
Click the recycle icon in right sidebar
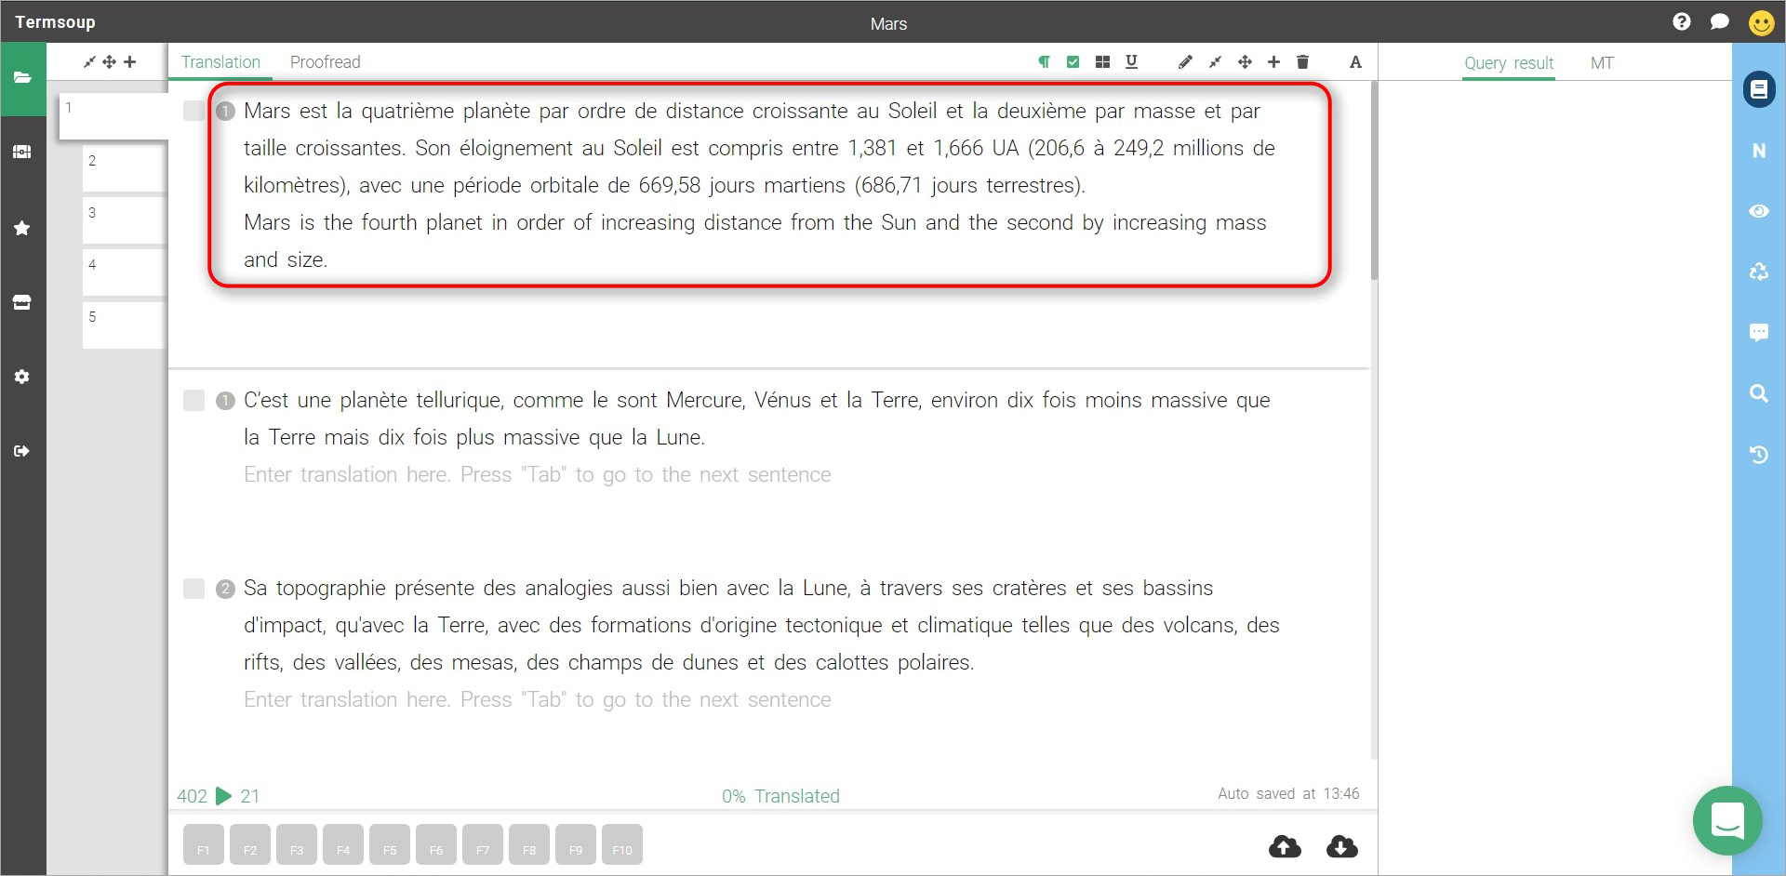tap(1759, 272)
